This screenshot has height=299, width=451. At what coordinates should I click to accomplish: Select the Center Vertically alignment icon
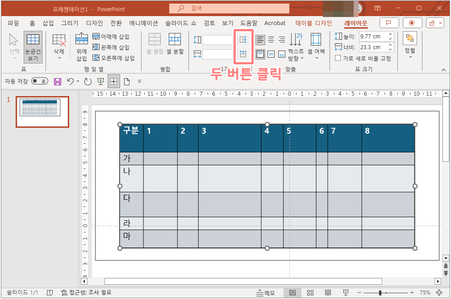(271, 54)
